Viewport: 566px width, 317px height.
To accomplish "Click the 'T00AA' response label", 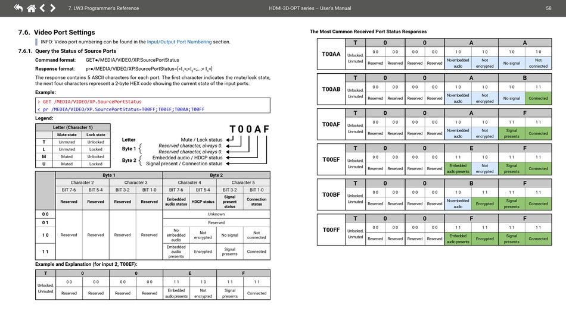I will (x=331, y=54).
